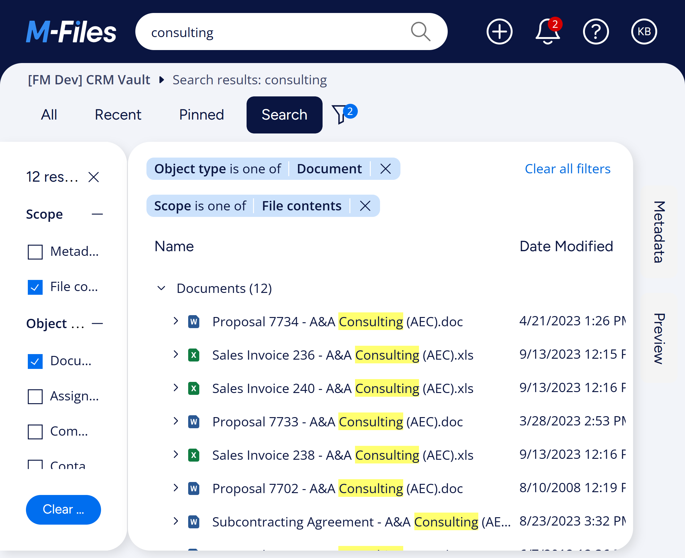The width and height of the screenshot is (685, 558).
Task: Click Word icon of Subcontracting Agreement
Action: tap(193, 522)
